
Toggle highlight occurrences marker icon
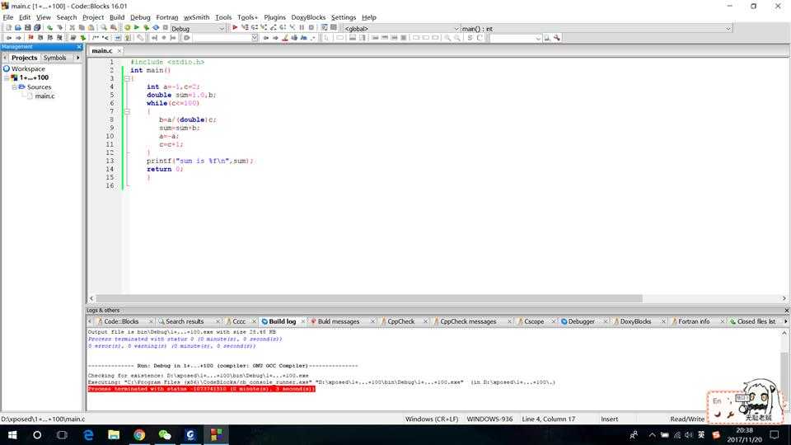click(x=285, y=38)
